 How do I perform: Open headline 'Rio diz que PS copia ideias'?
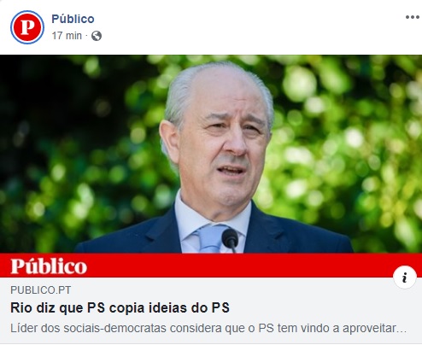pyautogui.click(x=120, y=308)
